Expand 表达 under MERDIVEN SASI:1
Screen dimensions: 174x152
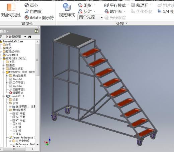point(3,65)
